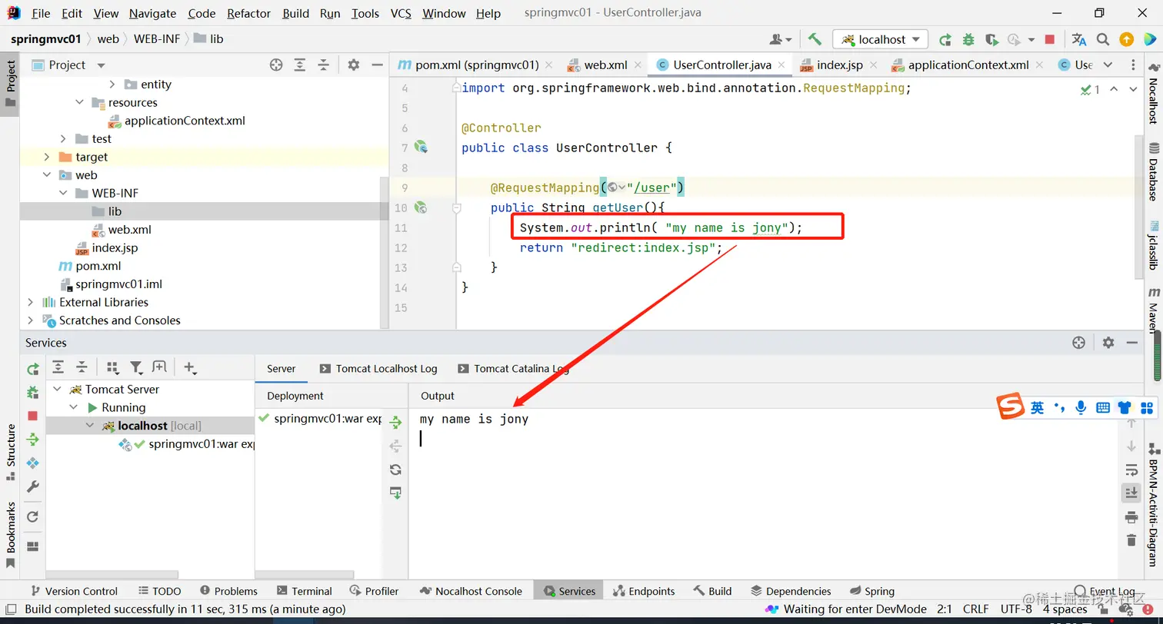Screen dimensions: 1163x624
Task: Click Collapse All icon in Project panel header
Action: 324,65
